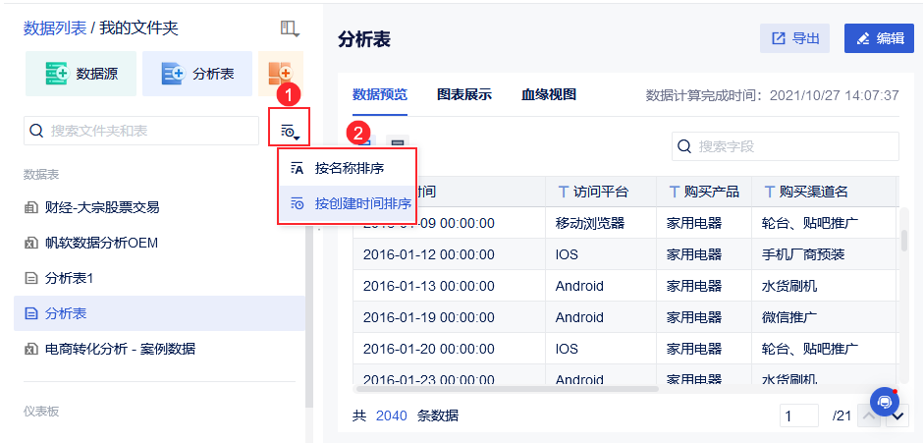
Task: Go to the next page with the down chevron
Action: click(x=897, y=415)
